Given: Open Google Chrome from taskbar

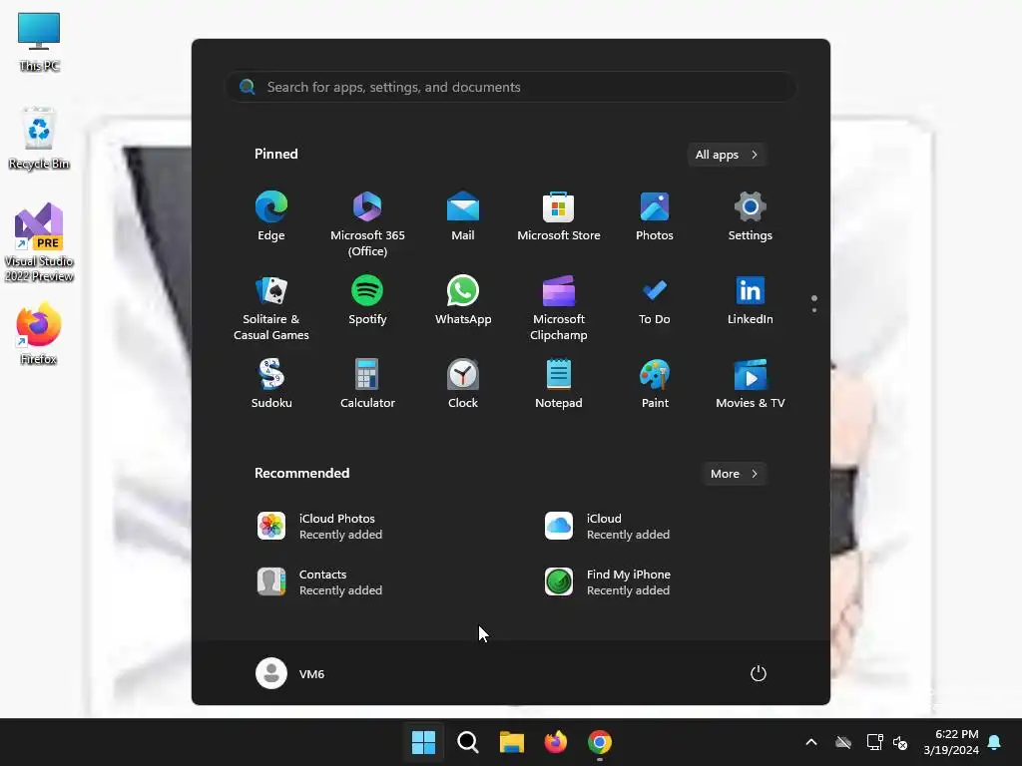Looking at the screenshot, I should click(x=600, y=742).
